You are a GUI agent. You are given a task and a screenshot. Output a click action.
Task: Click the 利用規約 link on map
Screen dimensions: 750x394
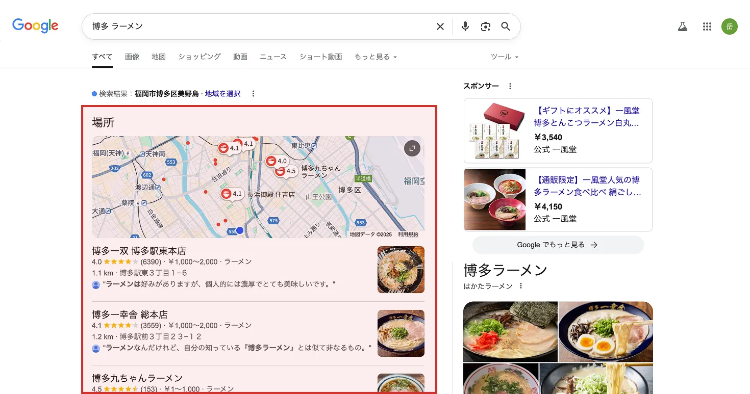pyautogui.click(x=408, y=234)
